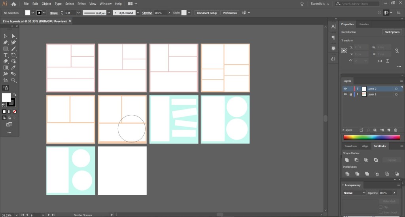Select the Type tool

pyautogui.click(x=6, y=55)
